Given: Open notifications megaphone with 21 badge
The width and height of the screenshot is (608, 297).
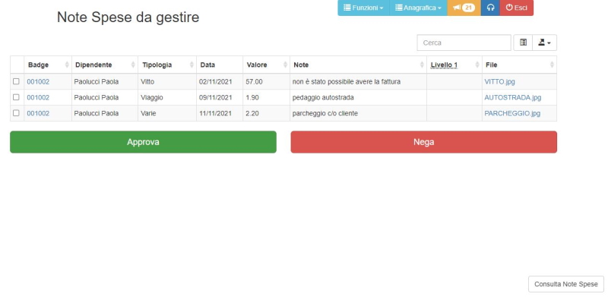Looking at the screenshot, I should coord(464,8).
